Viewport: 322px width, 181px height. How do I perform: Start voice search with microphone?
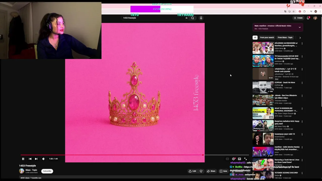201,18
